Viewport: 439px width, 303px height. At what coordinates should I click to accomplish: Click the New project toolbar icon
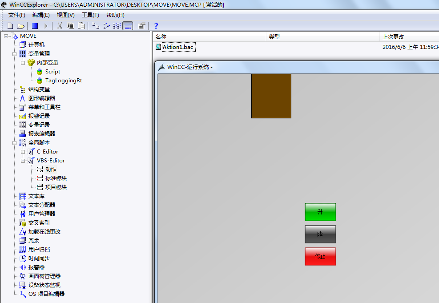[10, 26]
